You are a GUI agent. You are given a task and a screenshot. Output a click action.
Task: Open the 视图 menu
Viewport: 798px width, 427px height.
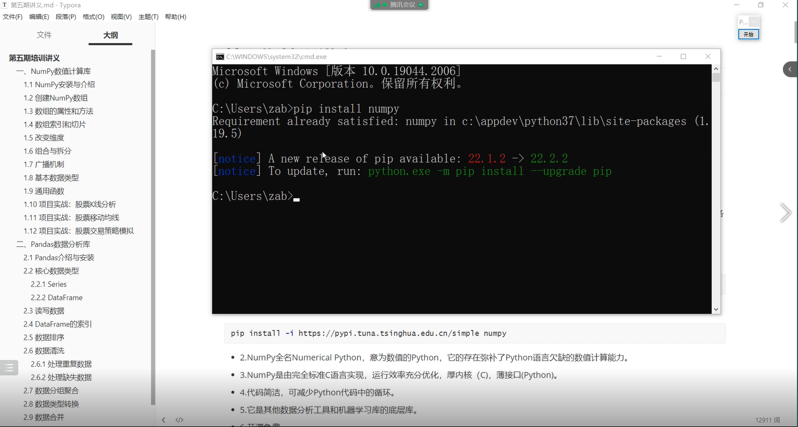(120, 17)
